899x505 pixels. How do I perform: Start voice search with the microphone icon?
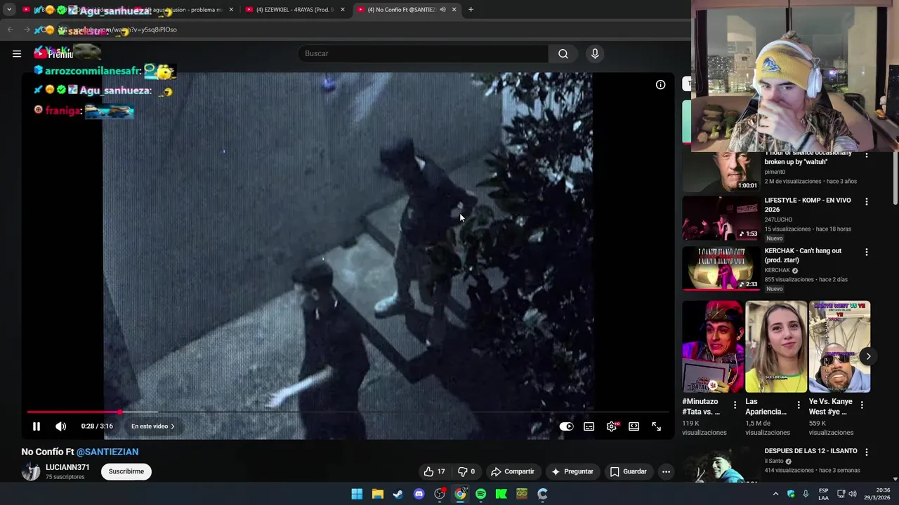pyautogui.click(x=595, y=53)
